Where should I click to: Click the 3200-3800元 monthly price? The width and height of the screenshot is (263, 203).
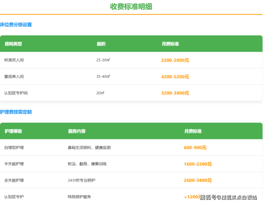tap(175, 93)
